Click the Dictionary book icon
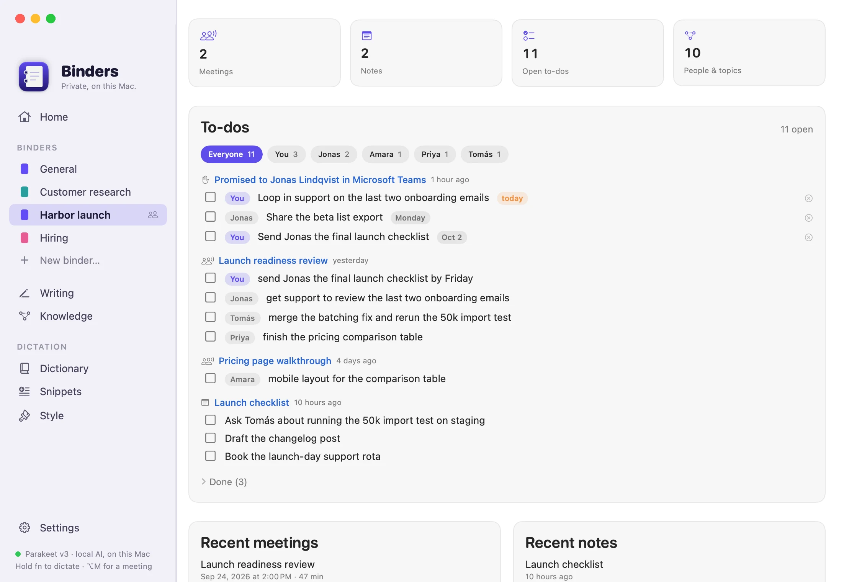 25,368
